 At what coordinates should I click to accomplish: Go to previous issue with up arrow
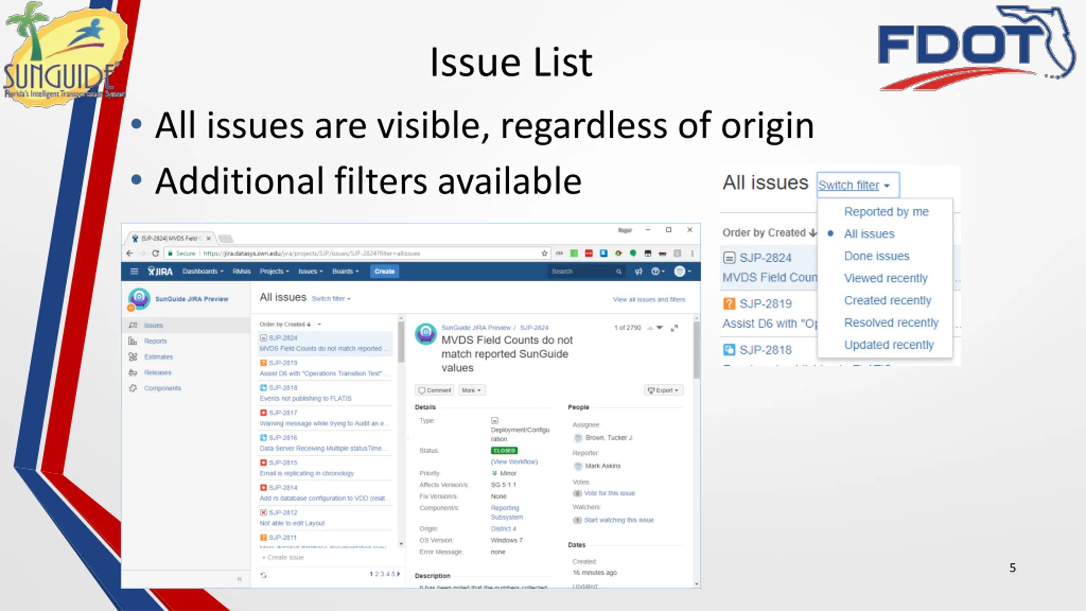tap(650, 328)
